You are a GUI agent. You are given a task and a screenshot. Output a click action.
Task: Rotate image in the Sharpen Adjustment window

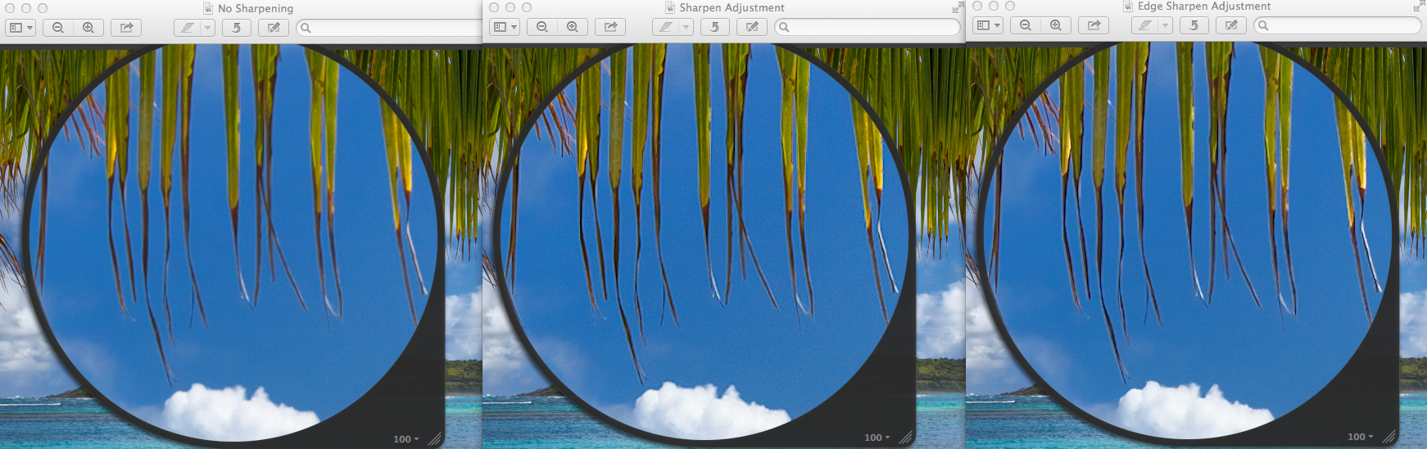[x=714, y=27]
